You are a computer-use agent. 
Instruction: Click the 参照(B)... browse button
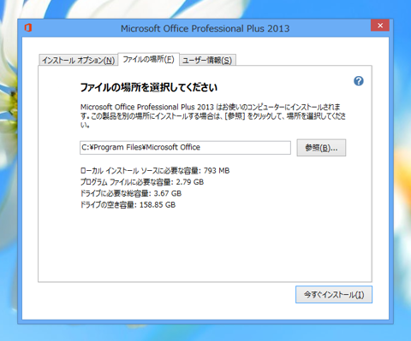point(321,148)
